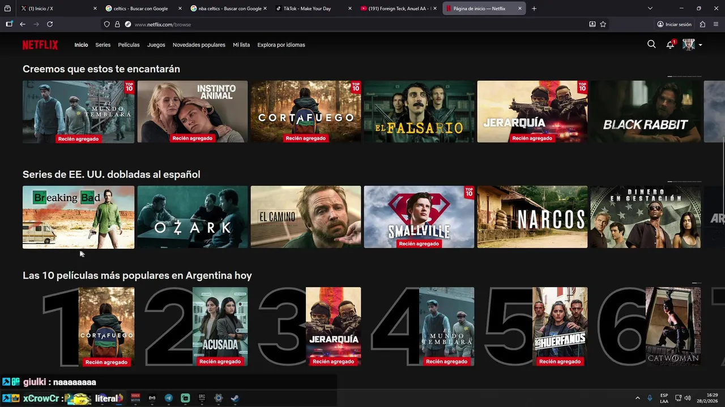725x407 pixels.
Task: Open the browser sidebar toggle icon
Action: [9, 24]
